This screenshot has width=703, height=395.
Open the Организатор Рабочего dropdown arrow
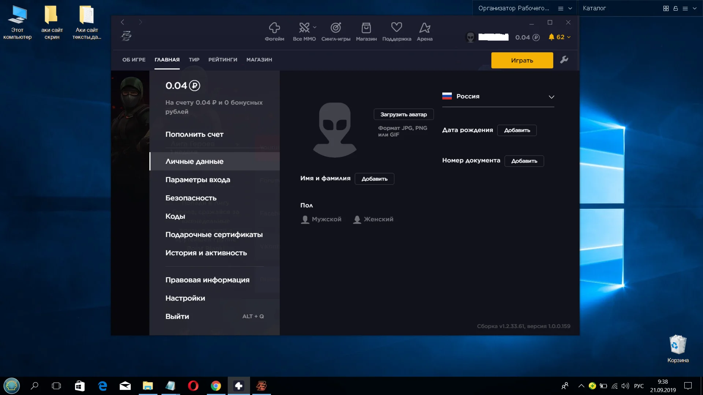[570, 8]
